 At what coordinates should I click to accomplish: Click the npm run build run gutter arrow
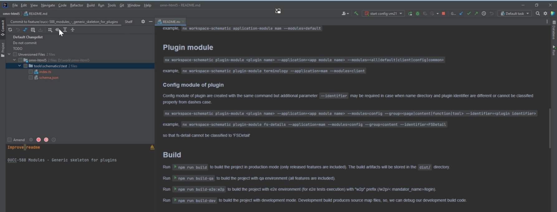tap(175, 167)
